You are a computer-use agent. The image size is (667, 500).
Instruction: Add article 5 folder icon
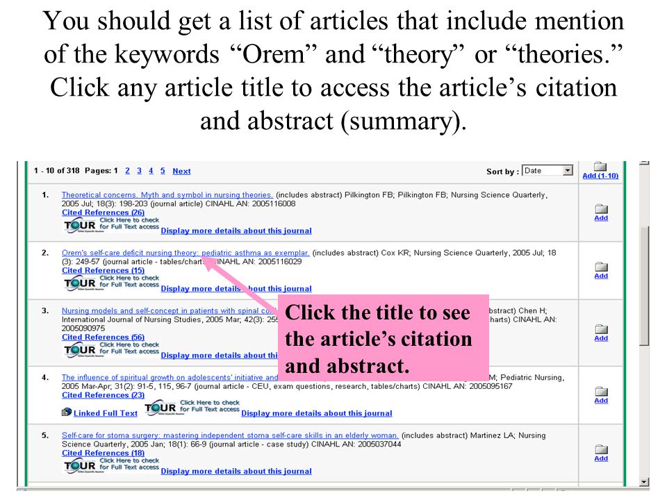tap(601, 449)
